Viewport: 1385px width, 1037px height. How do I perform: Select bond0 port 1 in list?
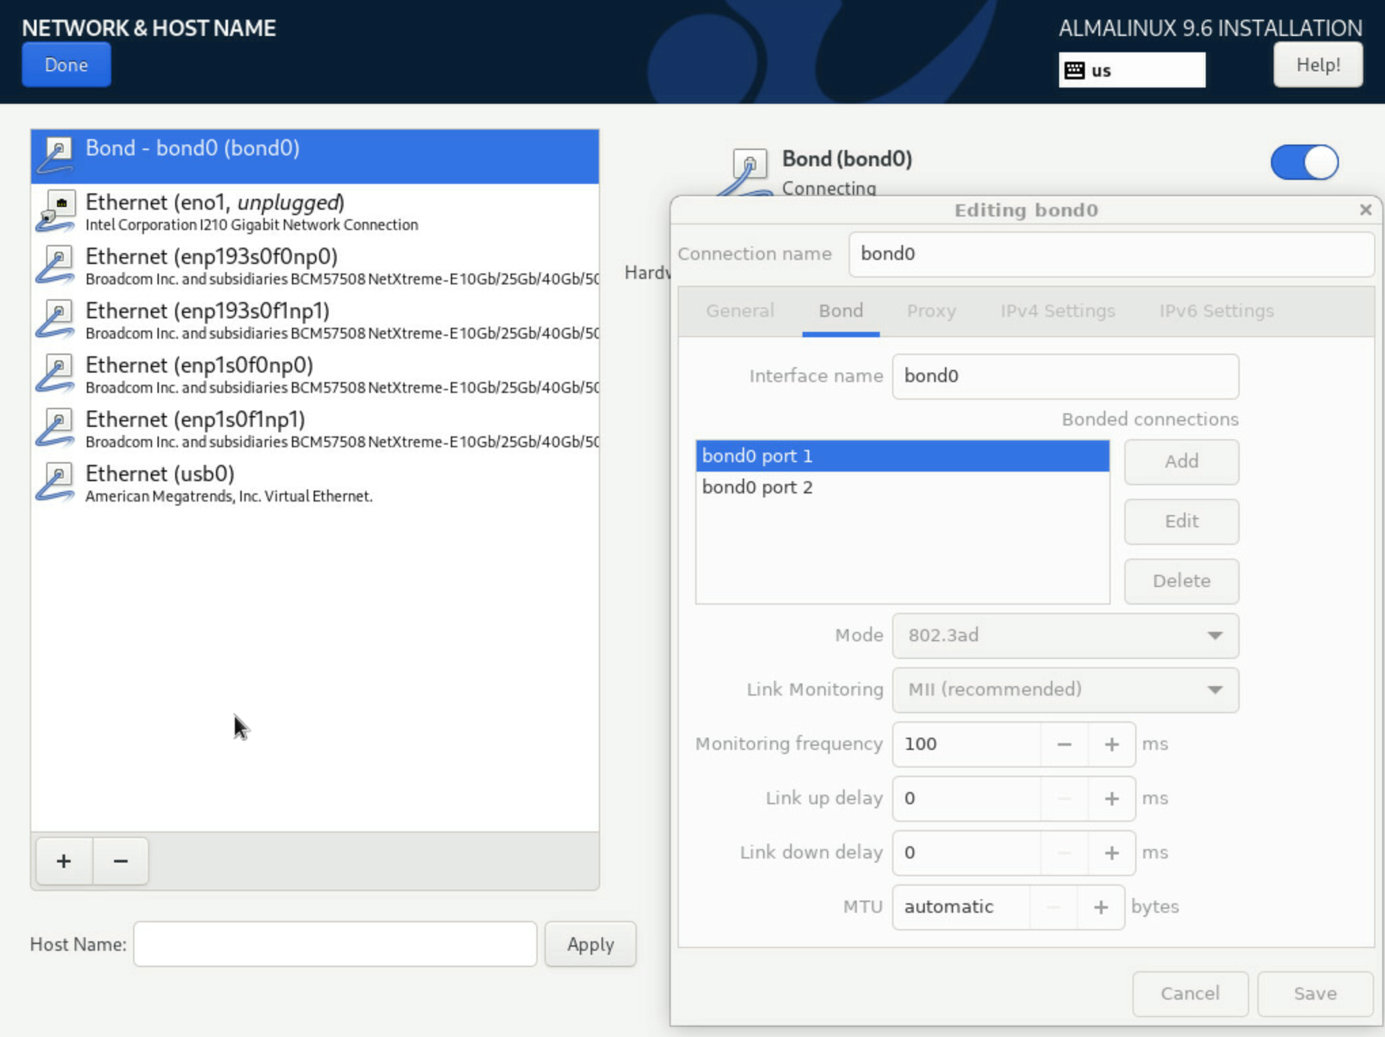[x=902, y=456]
